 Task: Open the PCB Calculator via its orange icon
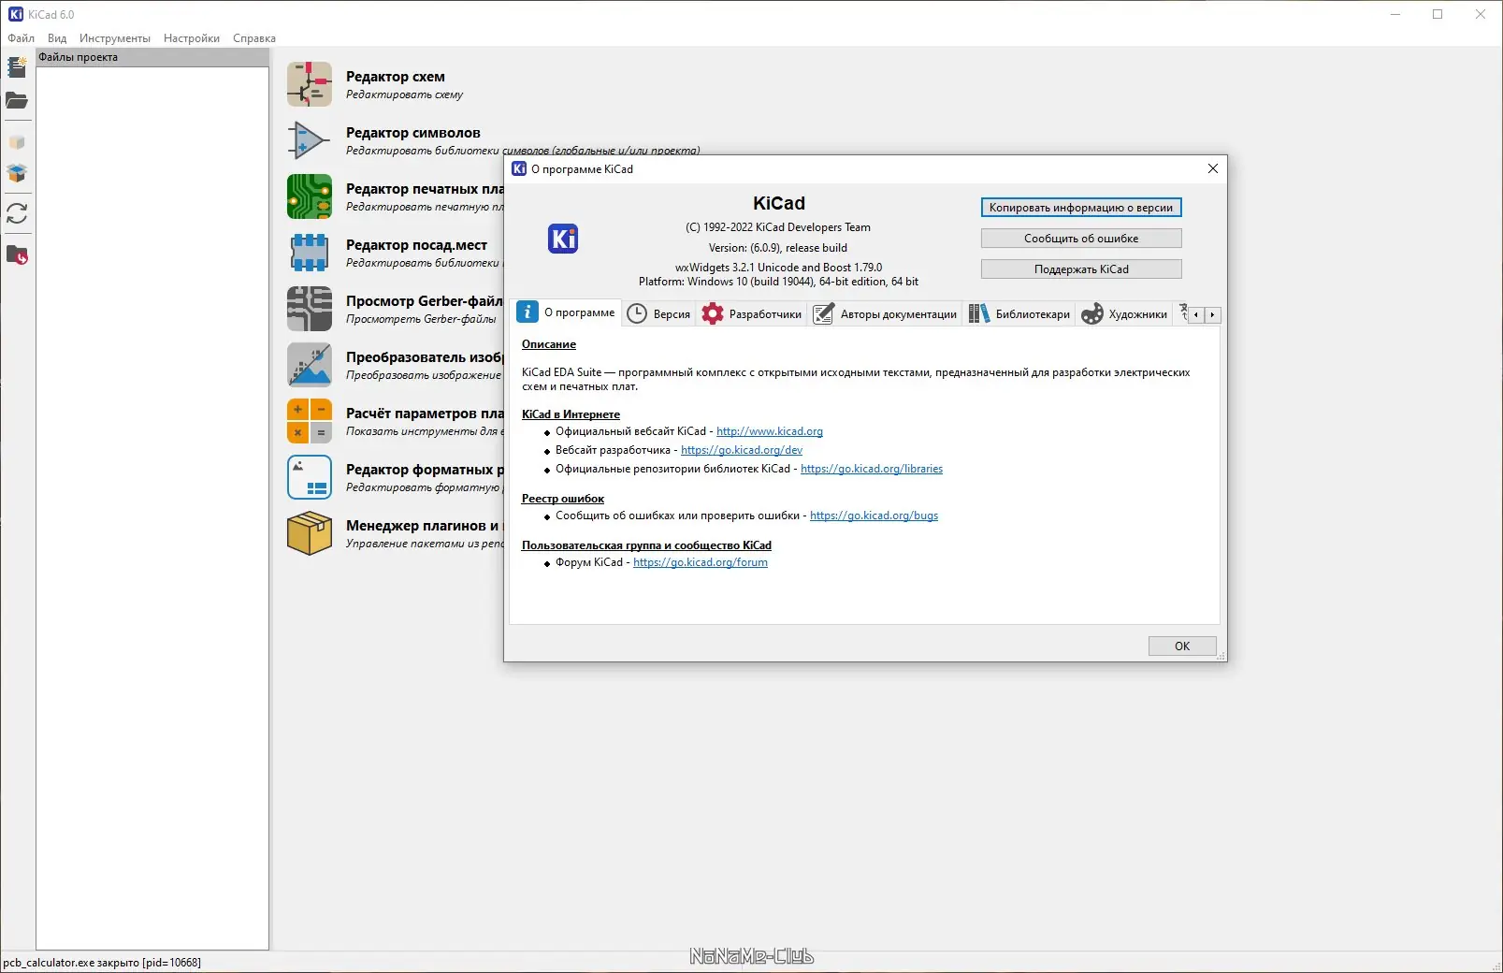pyautogui.click(x=310, y=421)
